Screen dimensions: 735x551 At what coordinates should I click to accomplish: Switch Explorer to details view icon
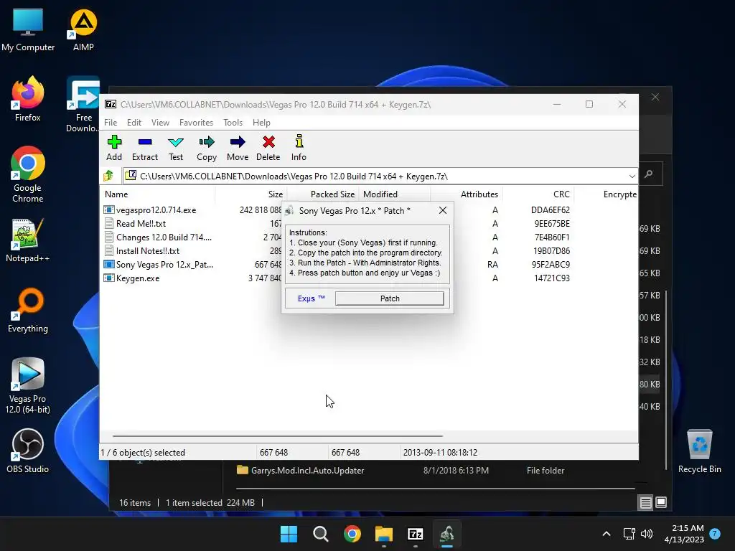click(645, 503)
